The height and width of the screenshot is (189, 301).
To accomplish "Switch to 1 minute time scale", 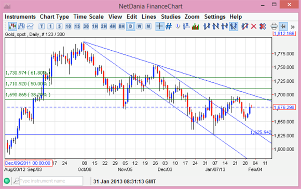I will click(x=50, y=26).
